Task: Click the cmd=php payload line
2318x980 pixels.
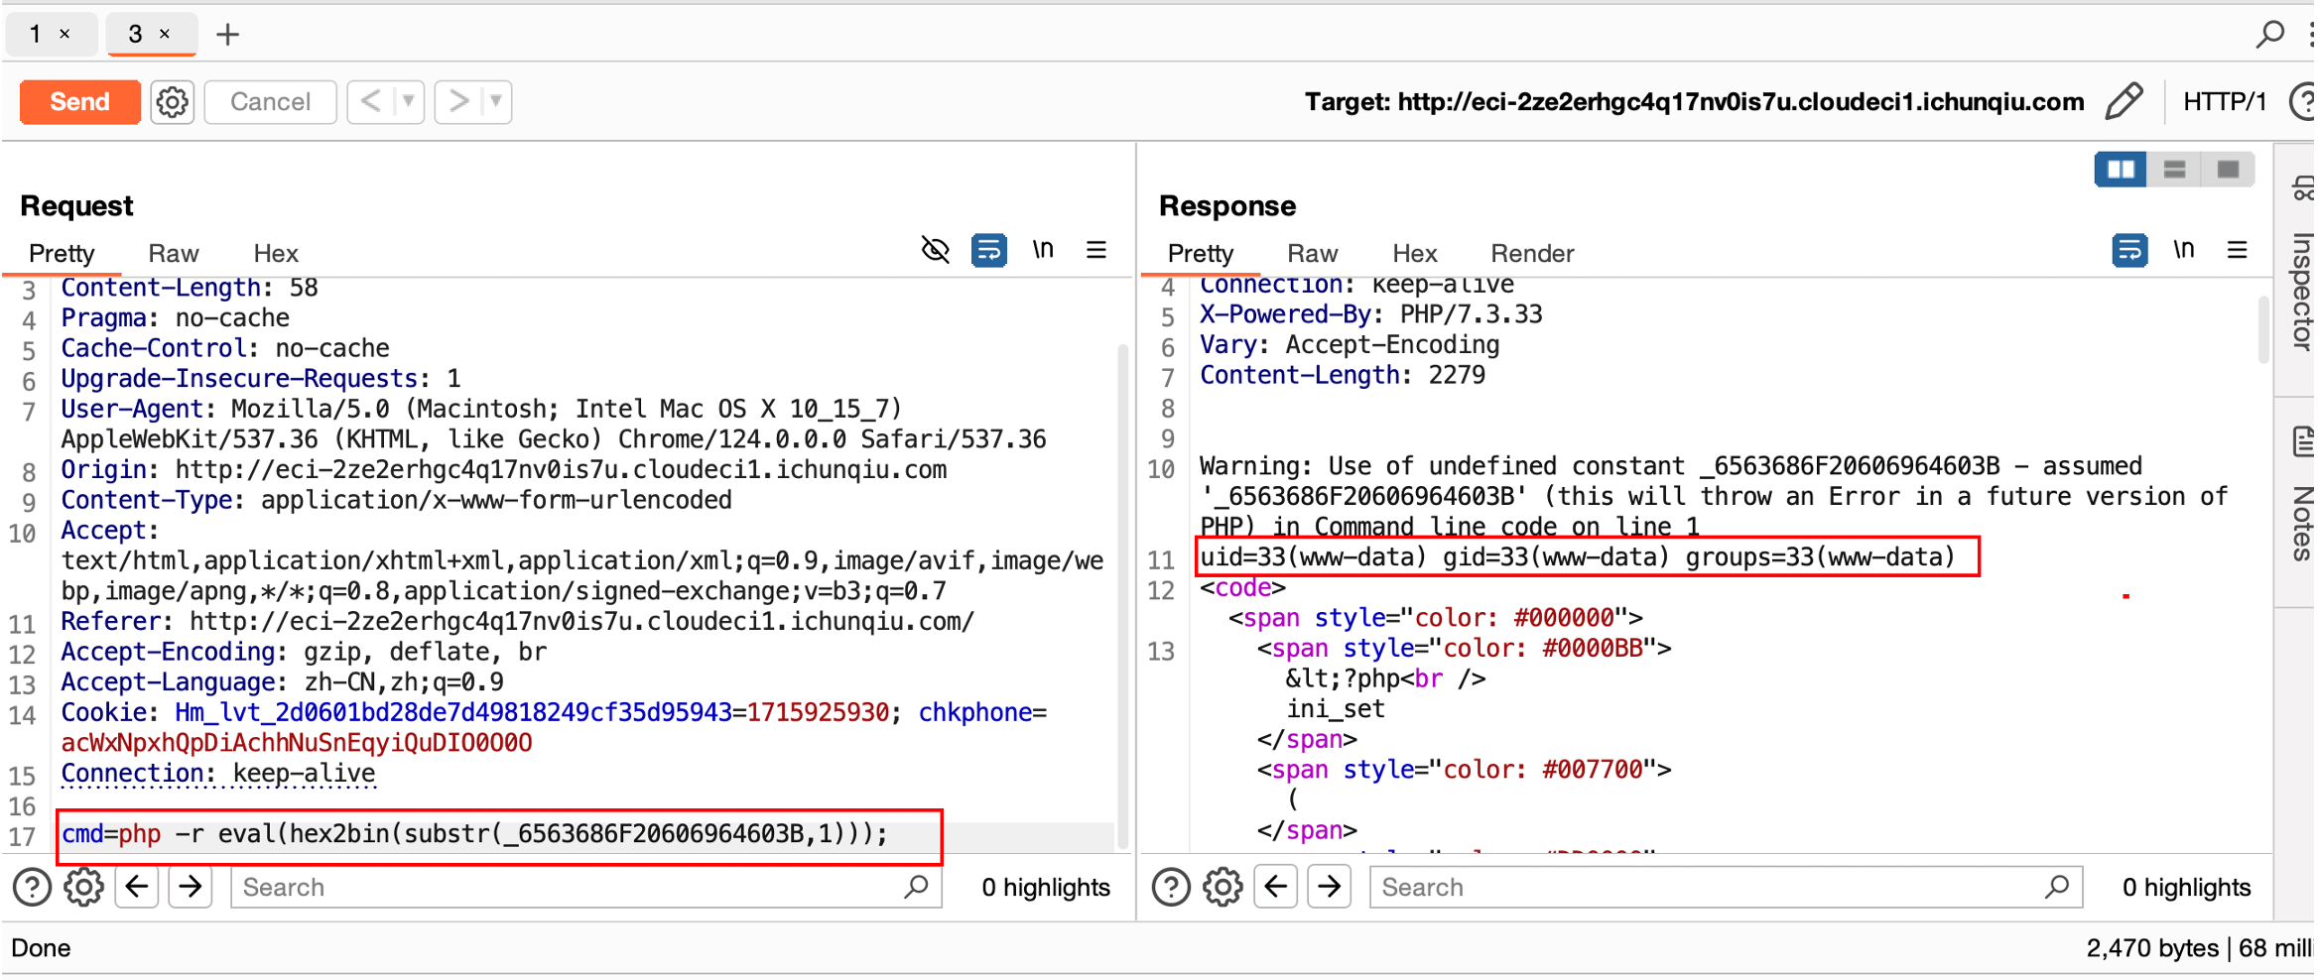Action: point(474,834)
